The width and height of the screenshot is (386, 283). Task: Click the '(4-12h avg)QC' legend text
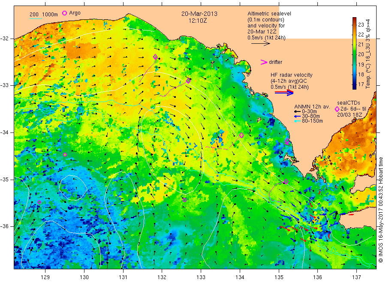pyautogui.click(x=289, y=81)
